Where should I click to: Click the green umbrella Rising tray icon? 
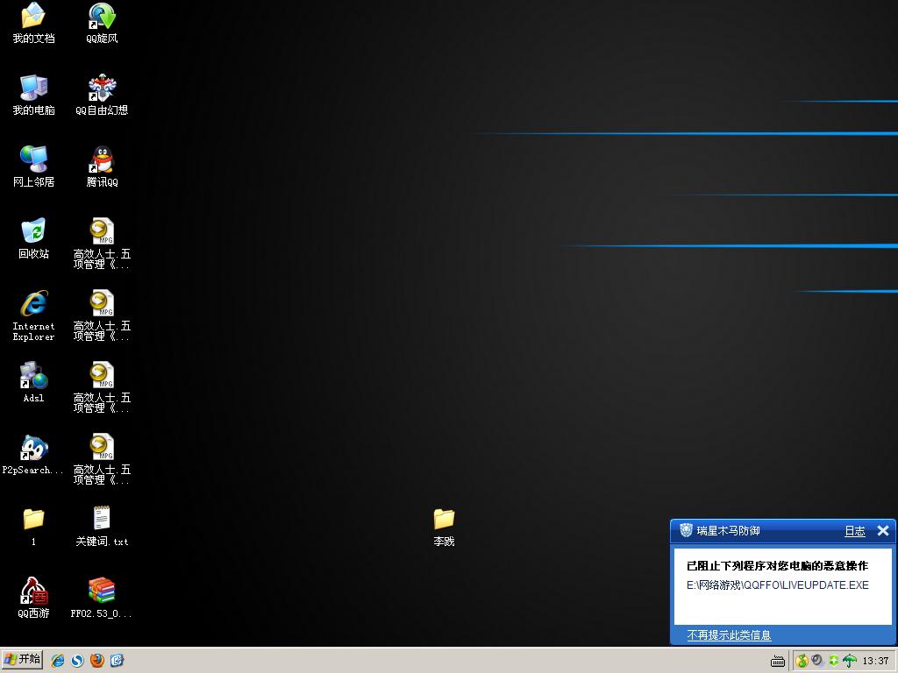849,661
